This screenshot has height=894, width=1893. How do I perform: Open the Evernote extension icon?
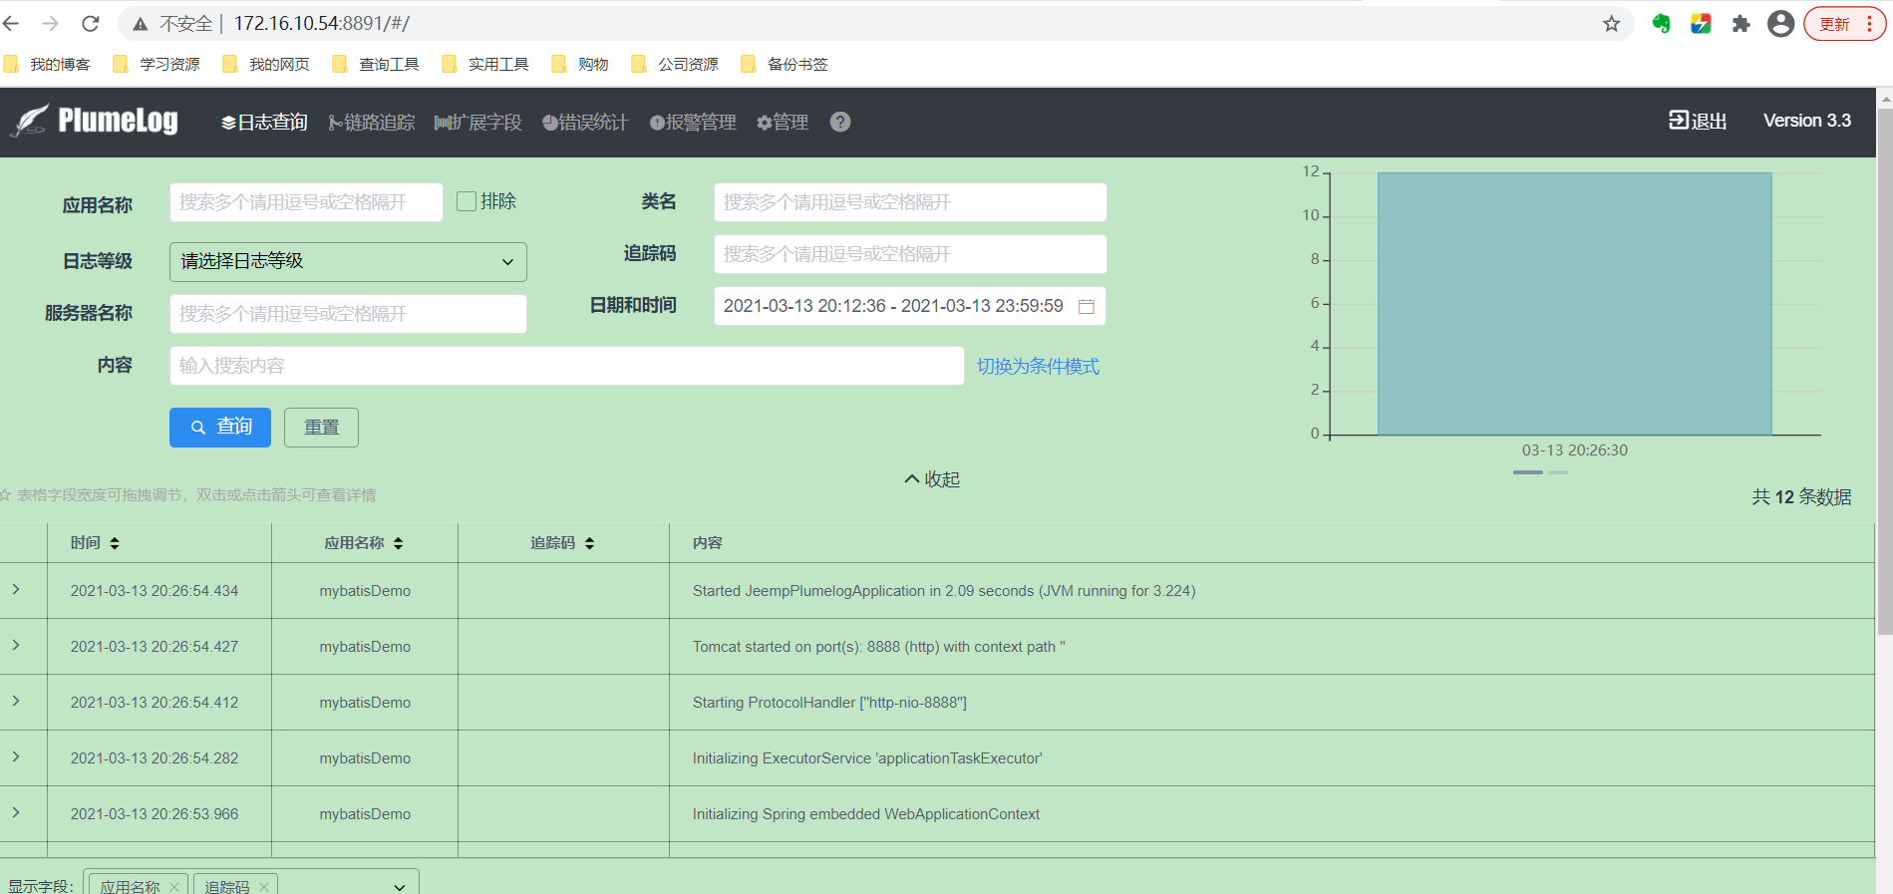[x=1661, y=24]
